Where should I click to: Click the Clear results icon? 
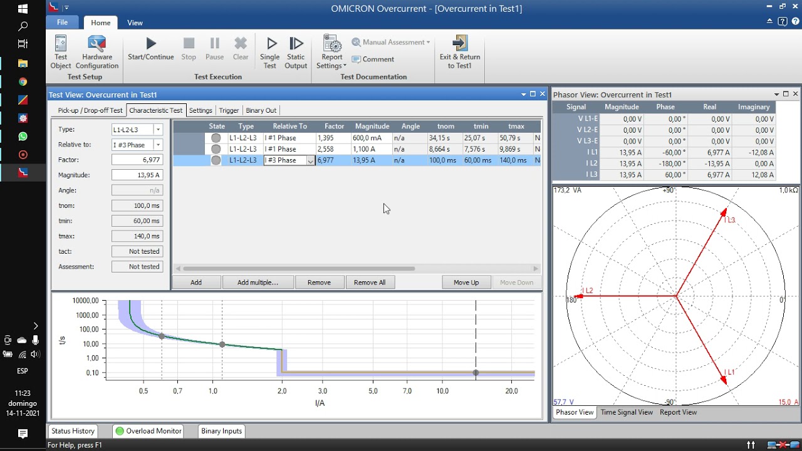pyautogui.click(x=241, y=48)
